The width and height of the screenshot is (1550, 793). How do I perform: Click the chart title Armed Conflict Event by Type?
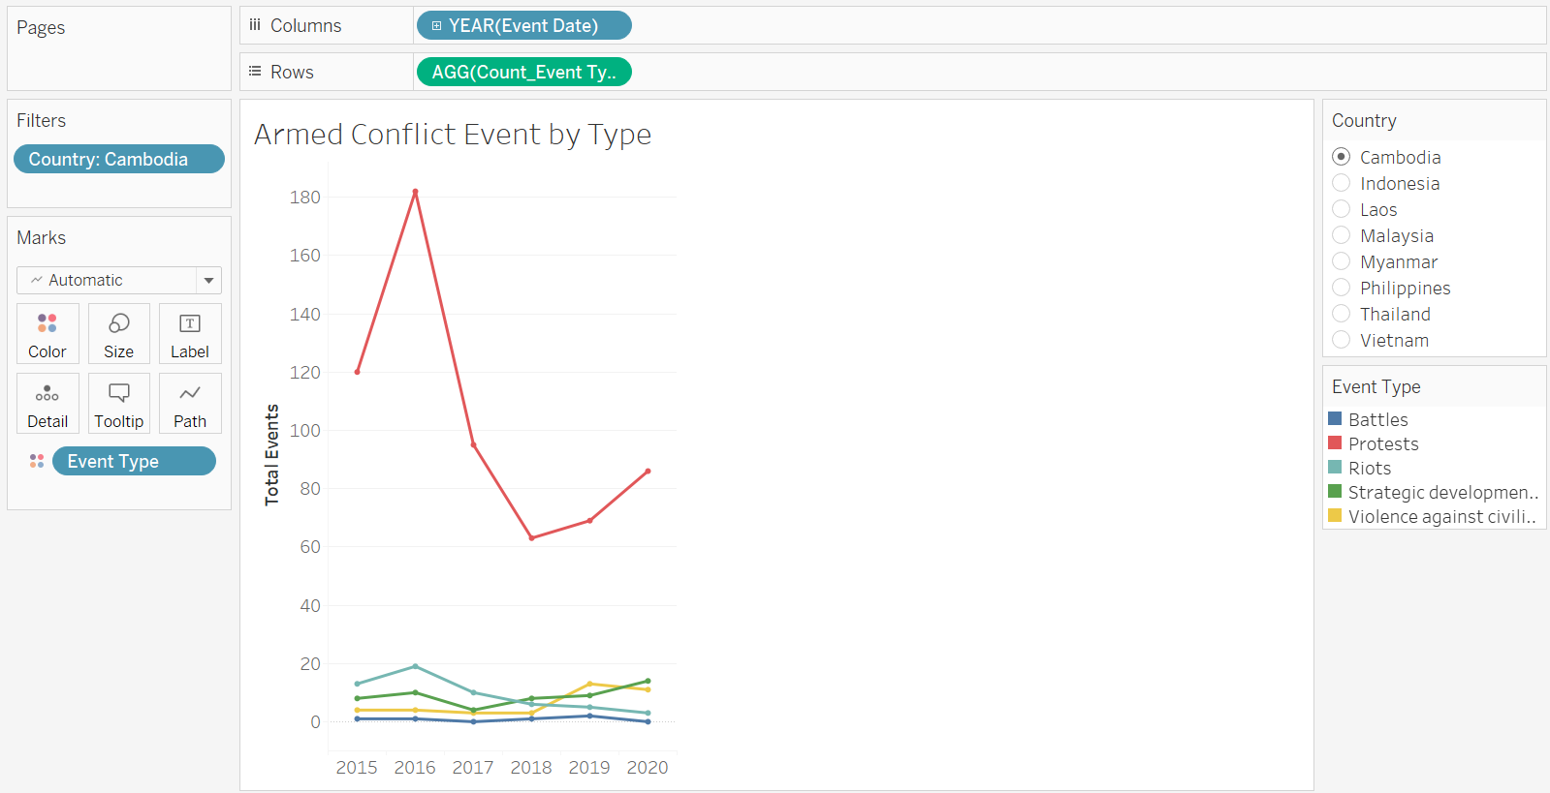click(453, 135)
